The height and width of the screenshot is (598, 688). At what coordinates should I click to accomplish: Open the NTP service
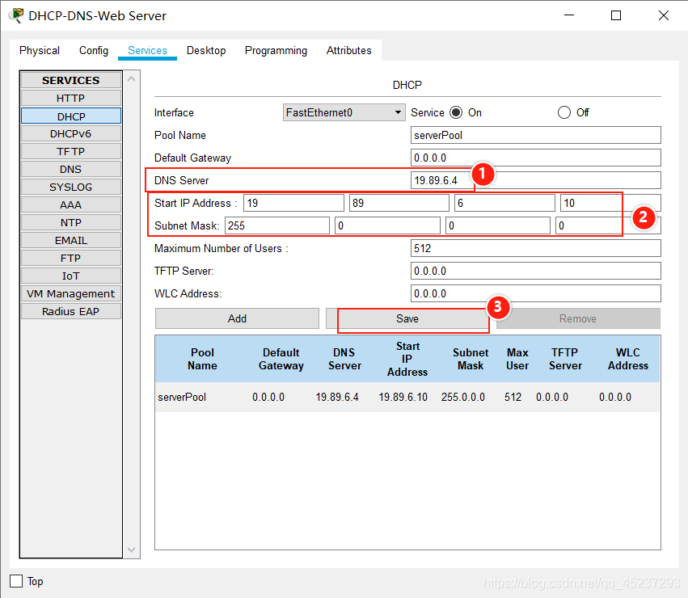(71, 222)
